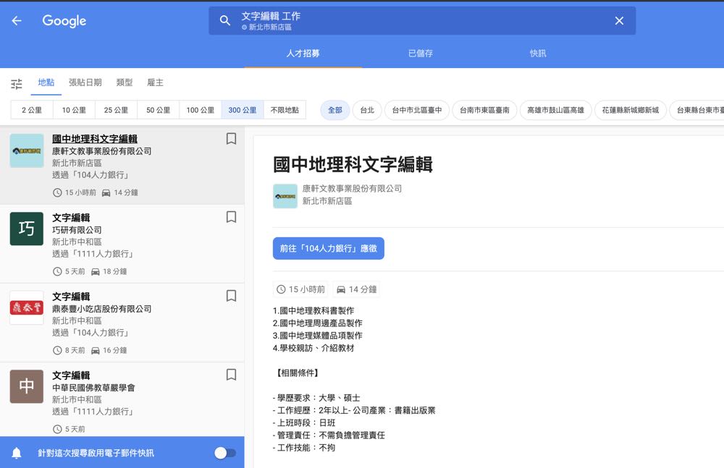The image size is (724, 468).
Task: Switch to the 已儲存 tab
Action: point(420,54)
